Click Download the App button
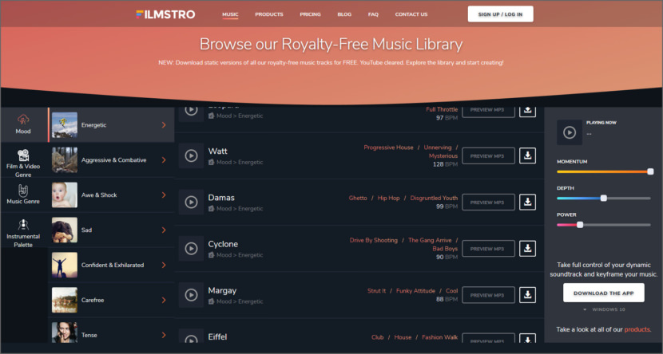 click(x=603, y=293)
